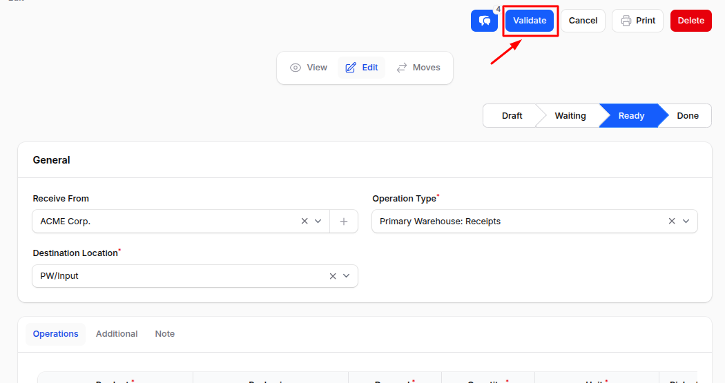This screenshot has width=725, height=383.
Task: Click the Primary Warehouse: Receipts field
Action: click(x=534, y=222)
